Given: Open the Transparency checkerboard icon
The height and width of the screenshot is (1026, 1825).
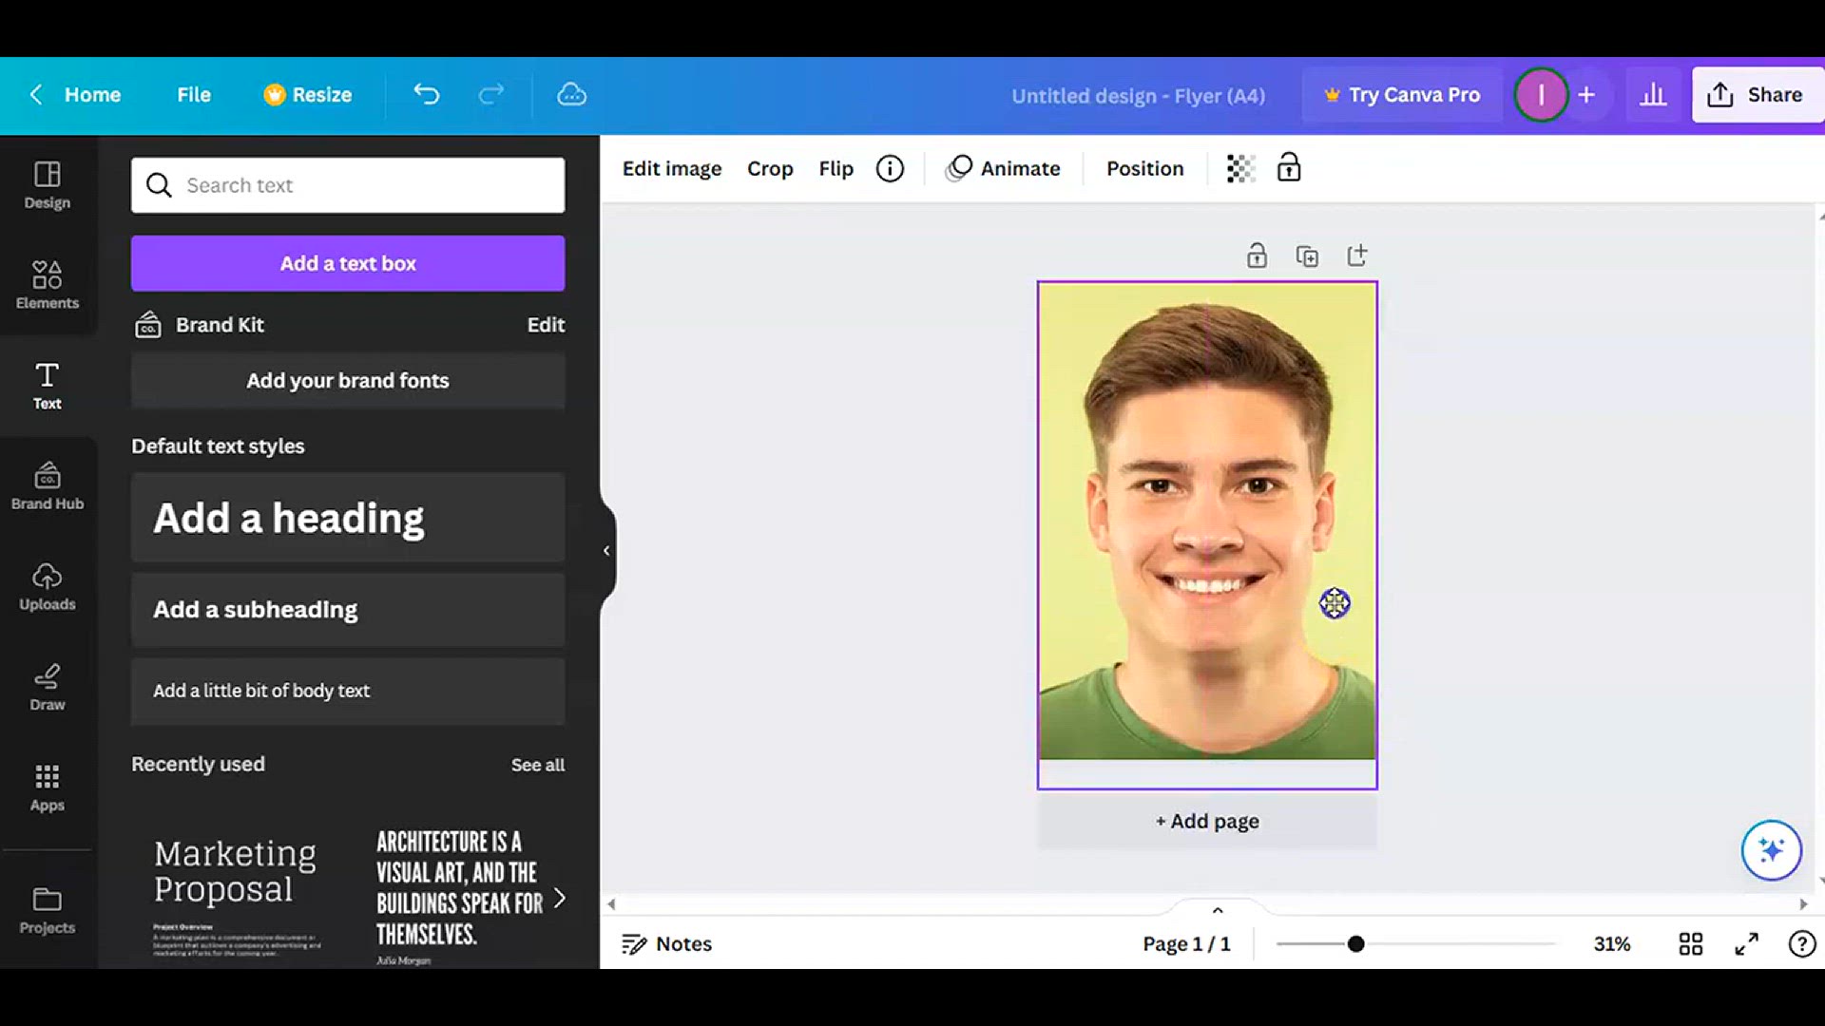Looking at the screenshot, I should click(x=1240, y=169).
